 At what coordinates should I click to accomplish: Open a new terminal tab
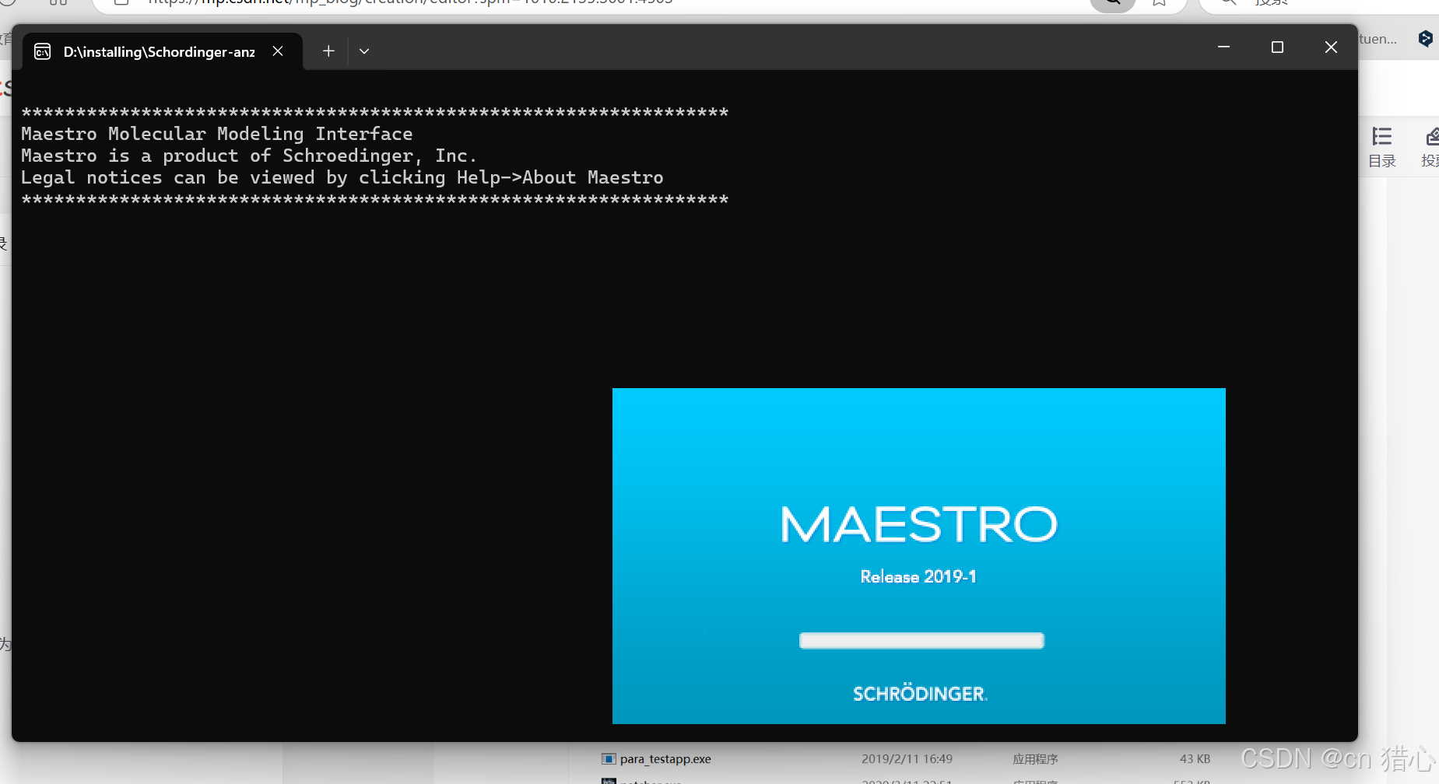click(328, 51)
